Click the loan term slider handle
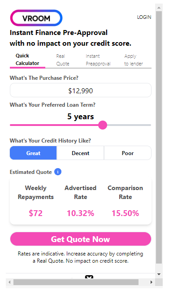This screenshot has height=290, width=169. point(103,125)
